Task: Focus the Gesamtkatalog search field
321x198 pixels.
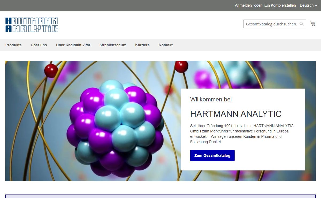Action: (x=275, y=24)
